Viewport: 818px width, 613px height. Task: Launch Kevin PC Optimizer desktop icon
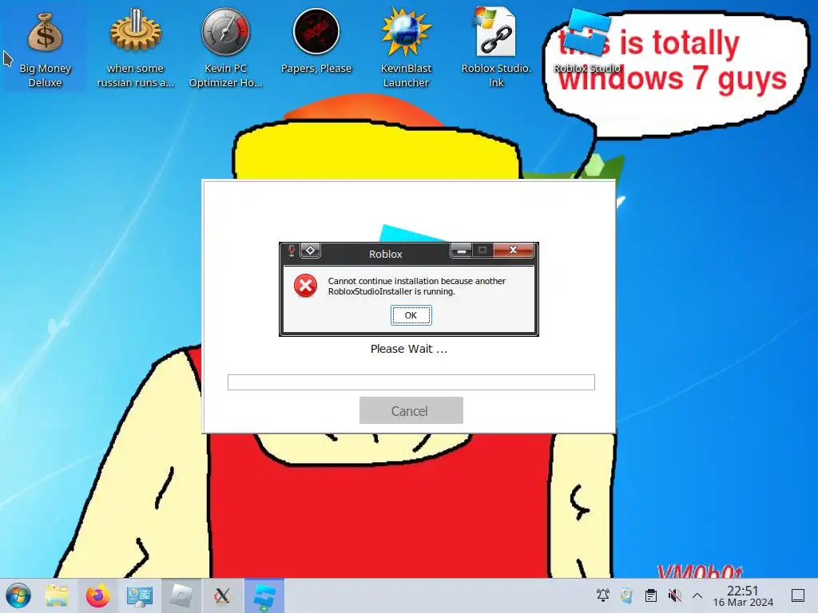(226, 48)
